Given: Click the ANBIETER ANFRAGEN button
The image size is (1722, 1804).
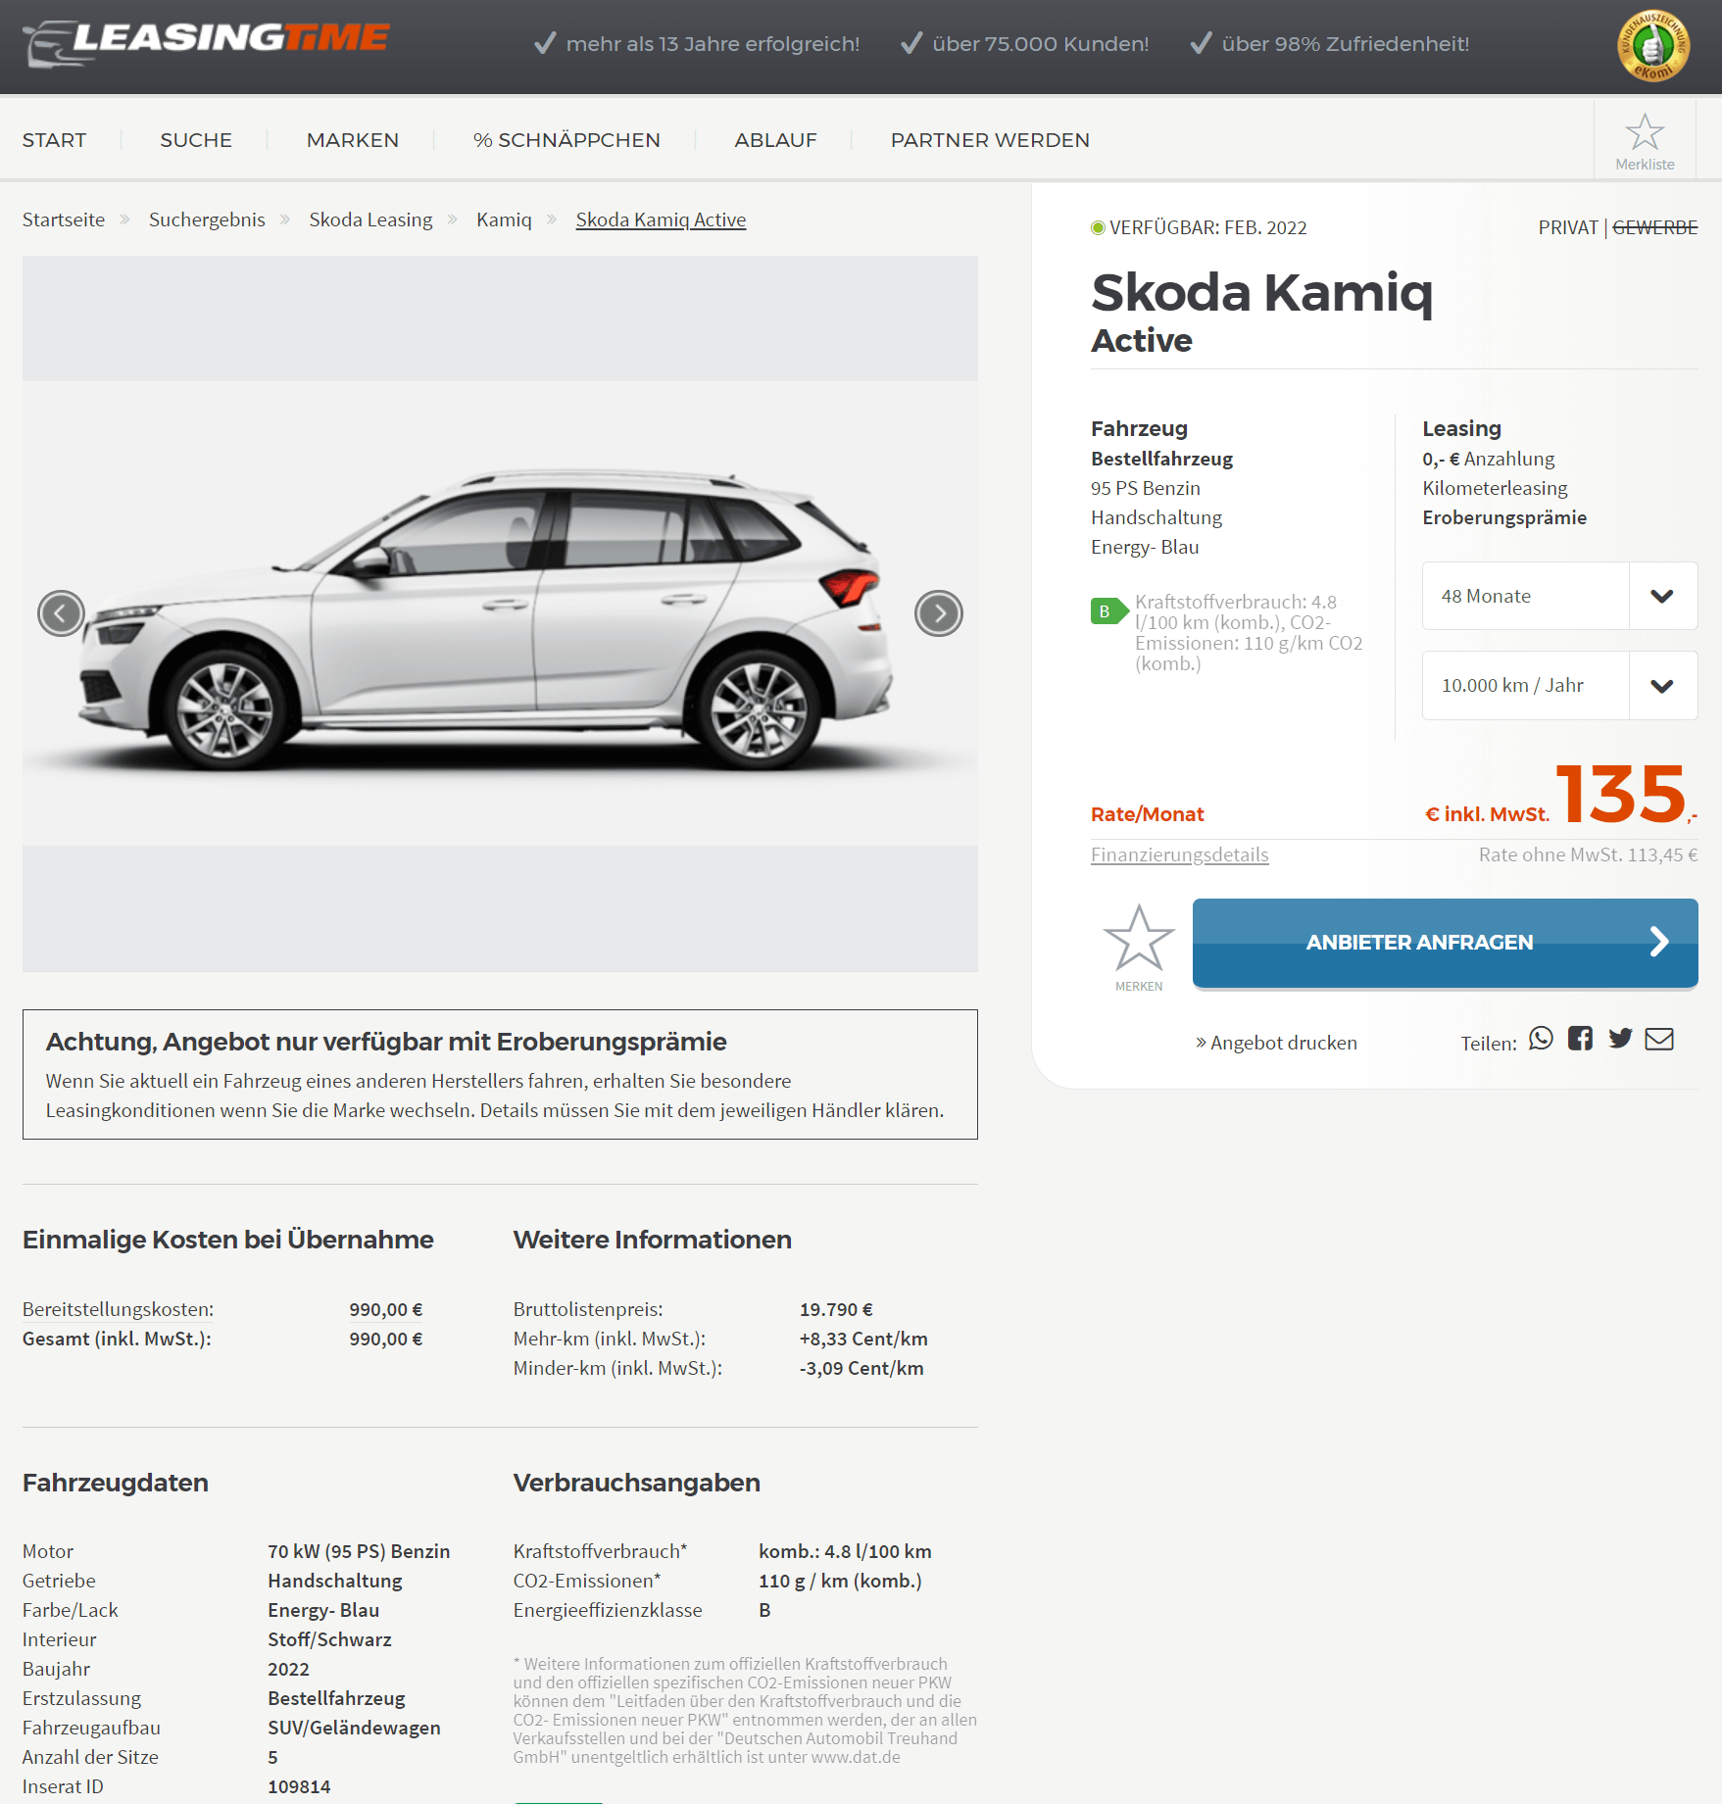Looking at the screenshot, I should (x=1445, y=943).
